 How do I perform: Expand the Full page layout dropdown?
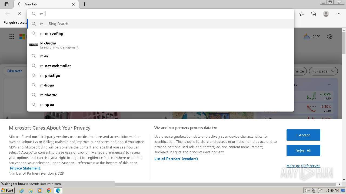pos(323,71)
